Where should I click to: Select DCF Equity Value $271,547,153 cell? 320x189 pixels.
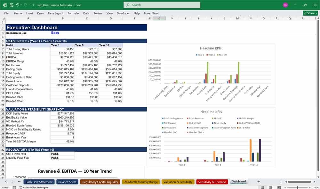[63, 113]
